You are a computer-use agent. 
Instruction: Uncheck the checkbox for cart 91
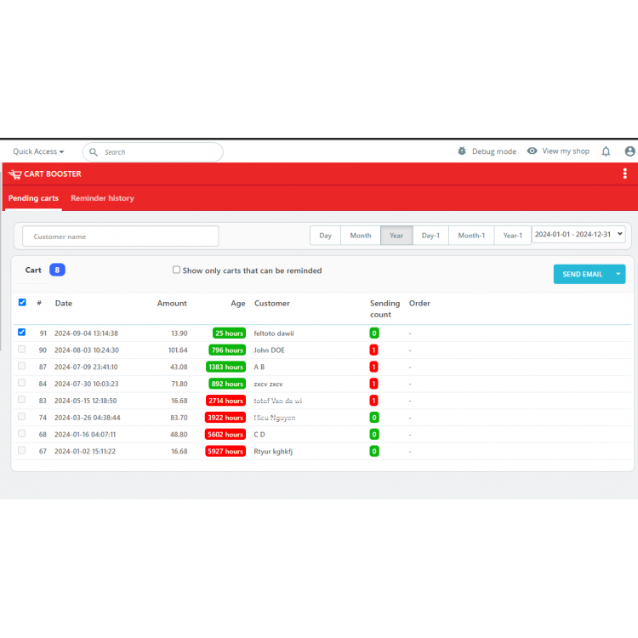[22, 333]
